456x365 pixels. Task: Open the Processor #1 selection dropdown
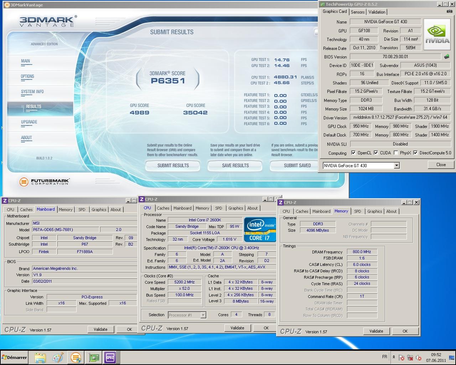pos(203,315)
